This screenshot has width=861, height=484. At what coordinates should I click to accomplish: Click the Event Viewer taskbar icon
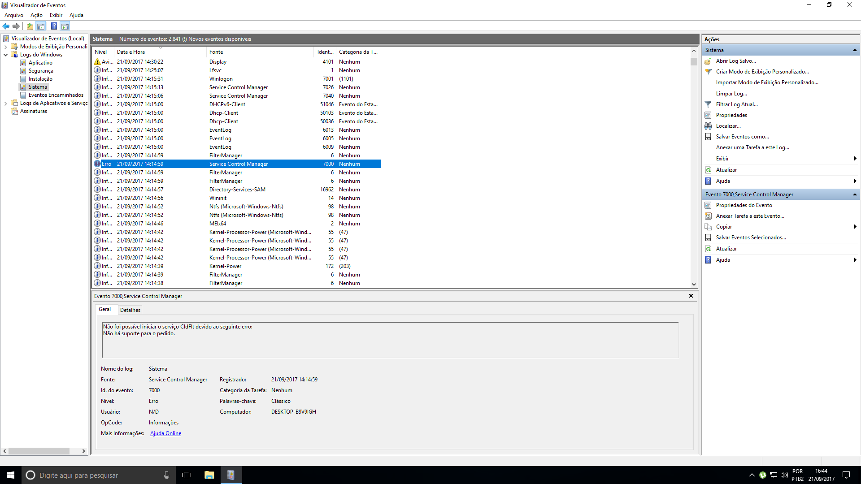point(231,475)
